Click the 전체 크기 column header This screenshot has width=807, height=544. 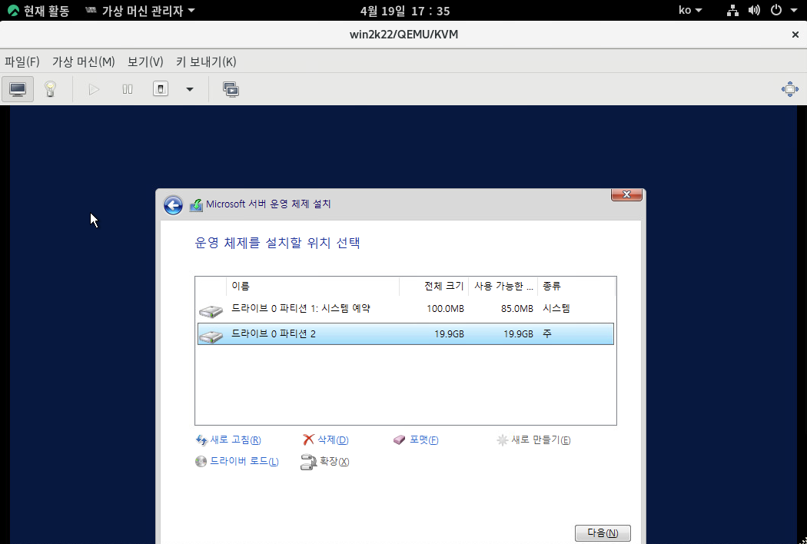[434, 286]
